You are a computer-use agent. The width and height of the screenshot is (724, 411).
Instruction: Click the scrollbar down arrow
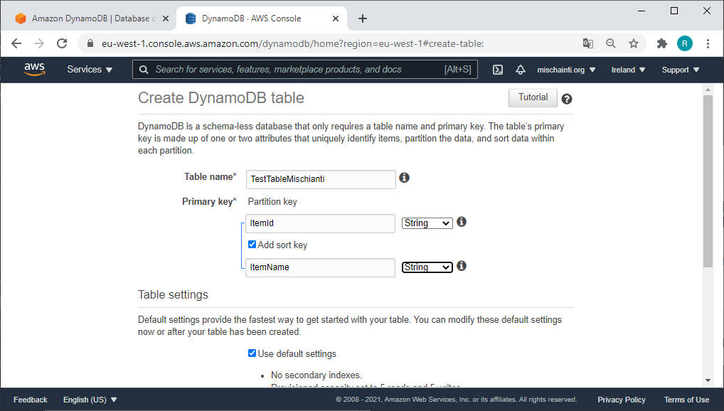click(708, 380)
